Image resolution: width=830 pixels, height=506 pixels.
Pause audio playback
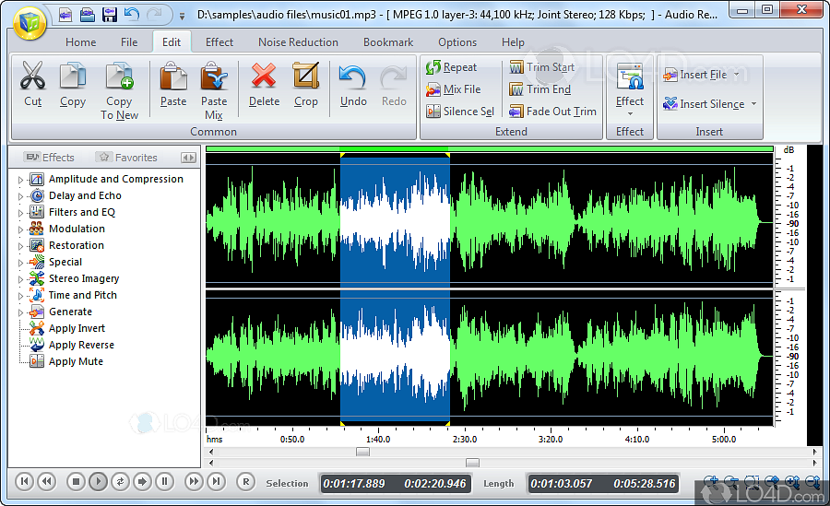tap(164, 481)
